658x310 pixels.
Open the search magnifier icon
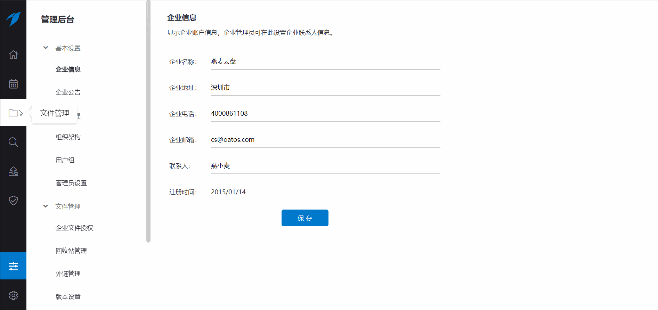(13, 142)
